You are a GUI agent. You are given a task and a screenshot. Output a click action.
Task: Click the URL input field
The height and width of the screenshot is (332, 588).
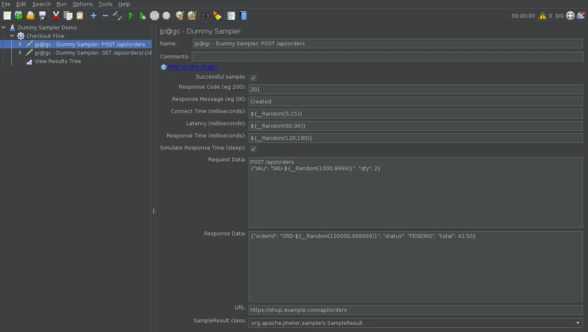(x=415, y=310)
